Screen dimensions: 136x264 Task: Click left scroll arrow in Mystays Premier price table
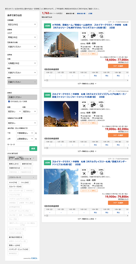(x=45, y=148)
